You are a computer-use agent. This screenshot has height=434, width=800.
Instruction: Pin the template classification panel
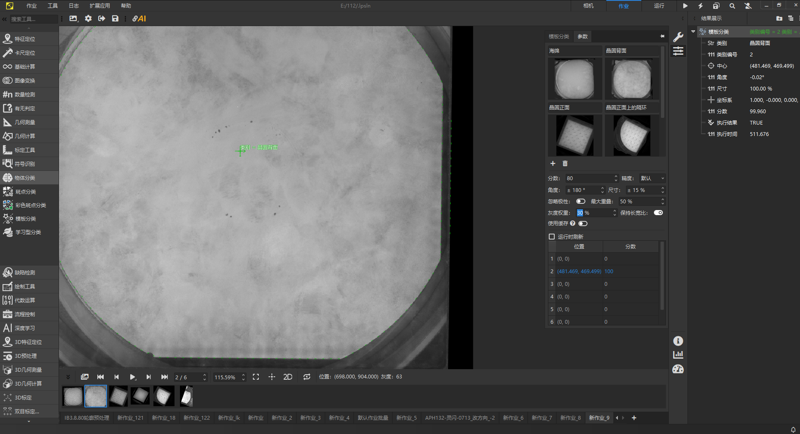click(x=662, y=37)
